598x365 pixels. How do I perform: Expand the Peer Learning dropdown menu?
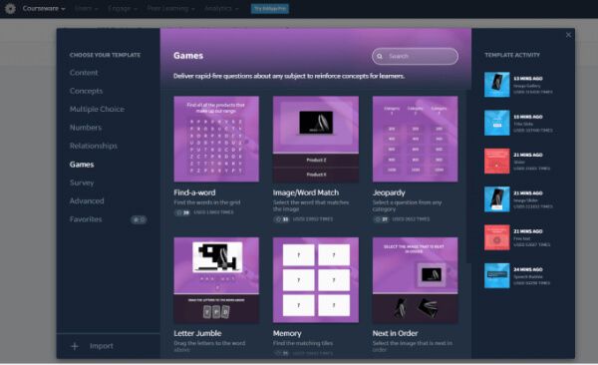(x=170, y=8)
